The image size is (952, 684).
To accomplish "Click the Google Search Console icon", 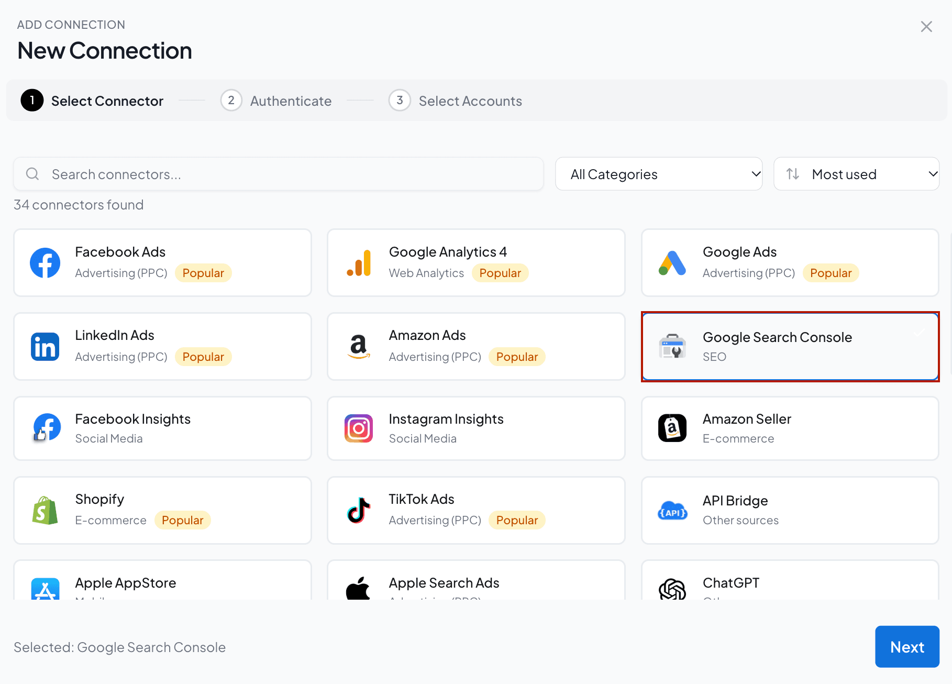I will click(x=672, y=346).
